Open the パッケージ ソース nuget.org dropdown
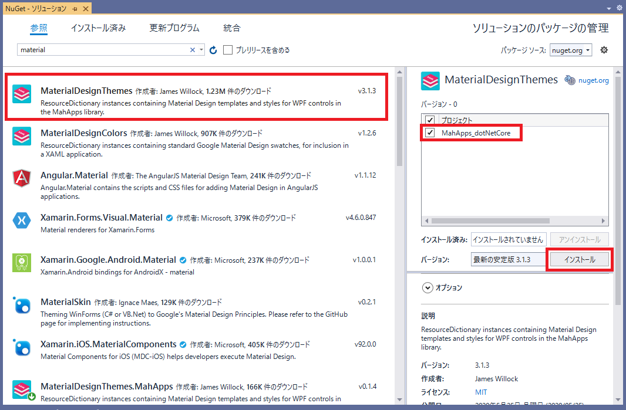 coord(571,50)
